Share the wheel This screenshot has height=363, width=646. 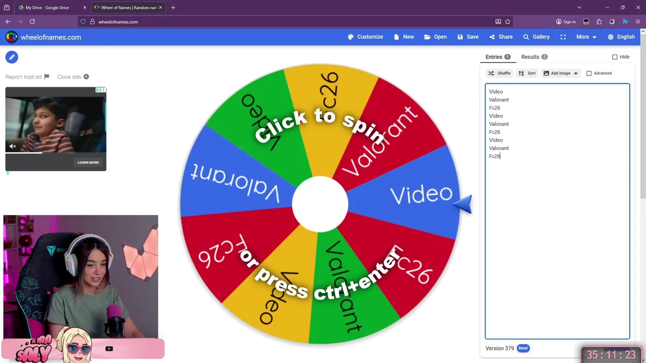click(x=501, y=37)
